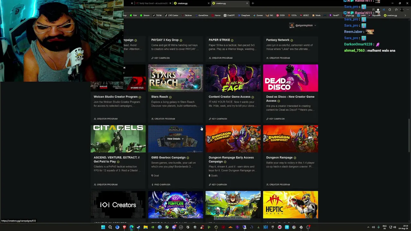Open the LIVE Center bookmark
411x231 pixels.
[172, 15]
